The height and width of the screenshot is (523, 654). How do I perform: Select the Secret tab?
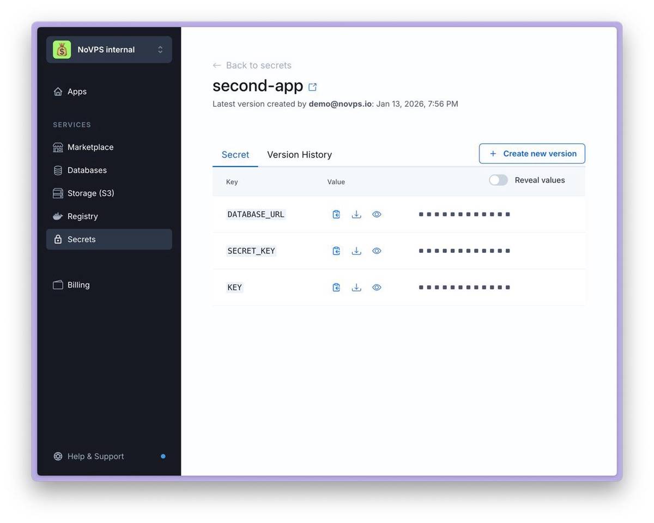coord(235,155)
